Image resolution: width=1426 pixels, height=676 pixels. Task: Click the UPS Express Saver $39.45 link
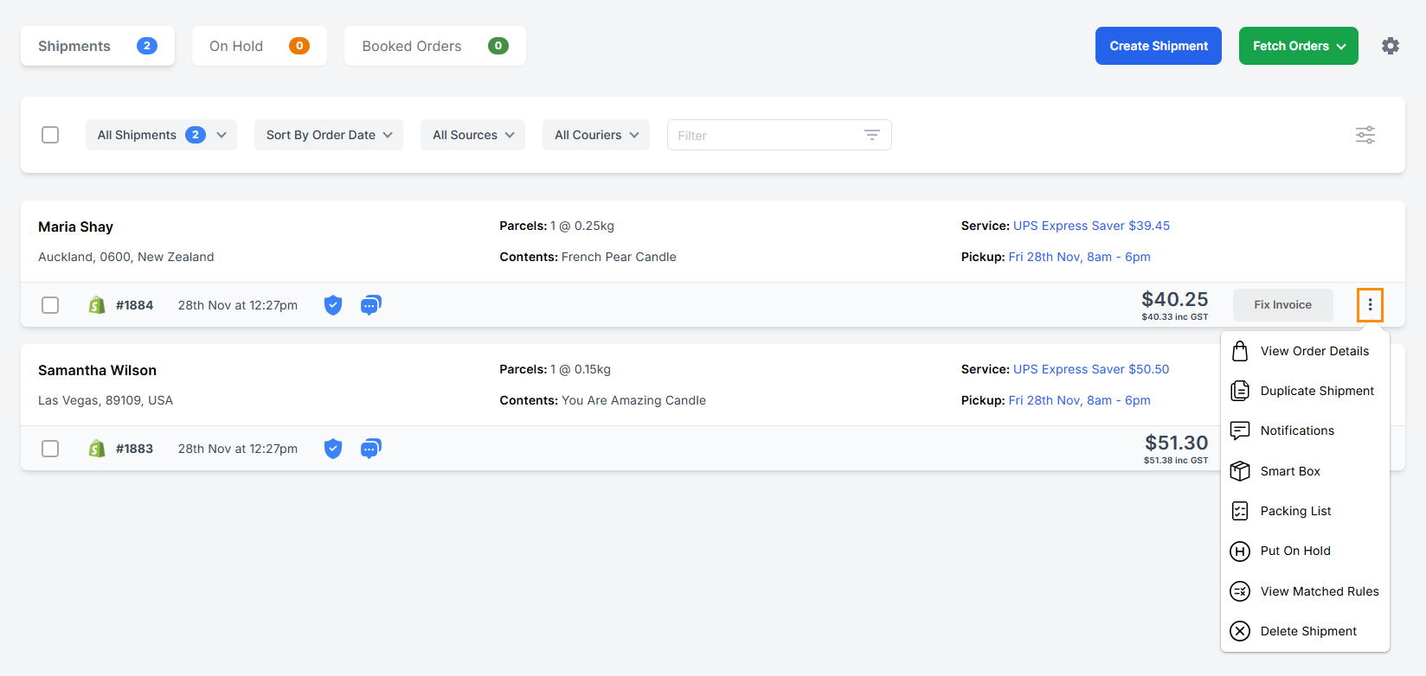tap(1091, 226)
